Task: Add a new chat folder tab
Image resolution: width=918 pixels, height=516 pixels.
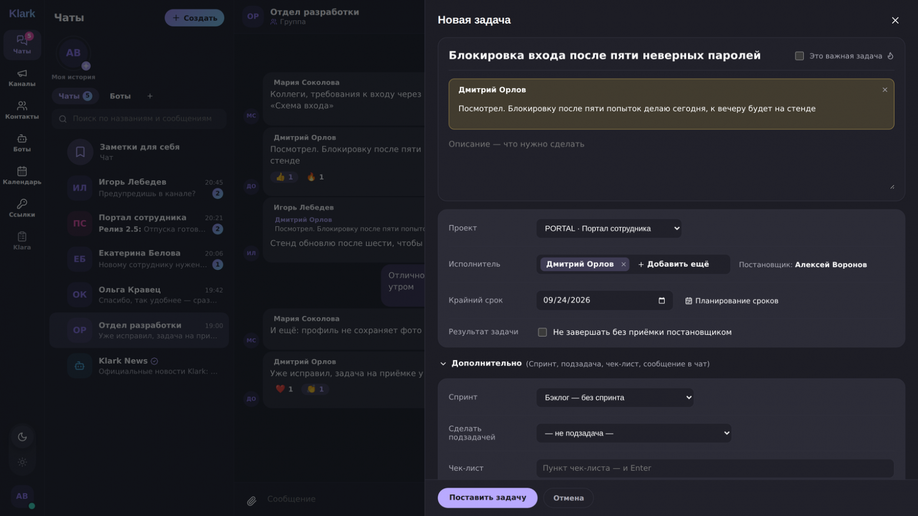Action: point(149,96)
